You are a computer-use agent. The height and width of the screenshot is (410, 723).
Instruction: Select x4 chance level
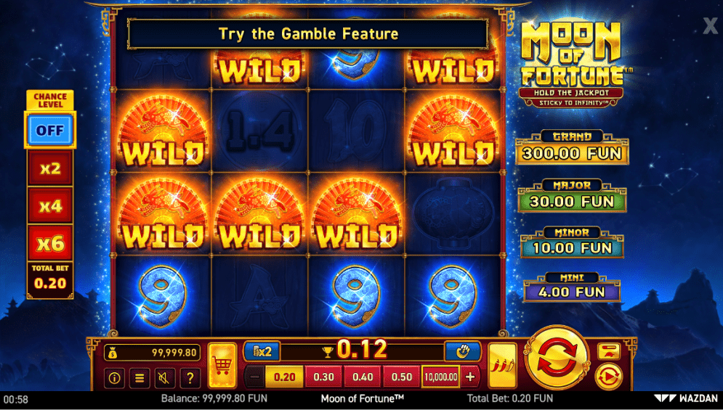pos(50,205)
